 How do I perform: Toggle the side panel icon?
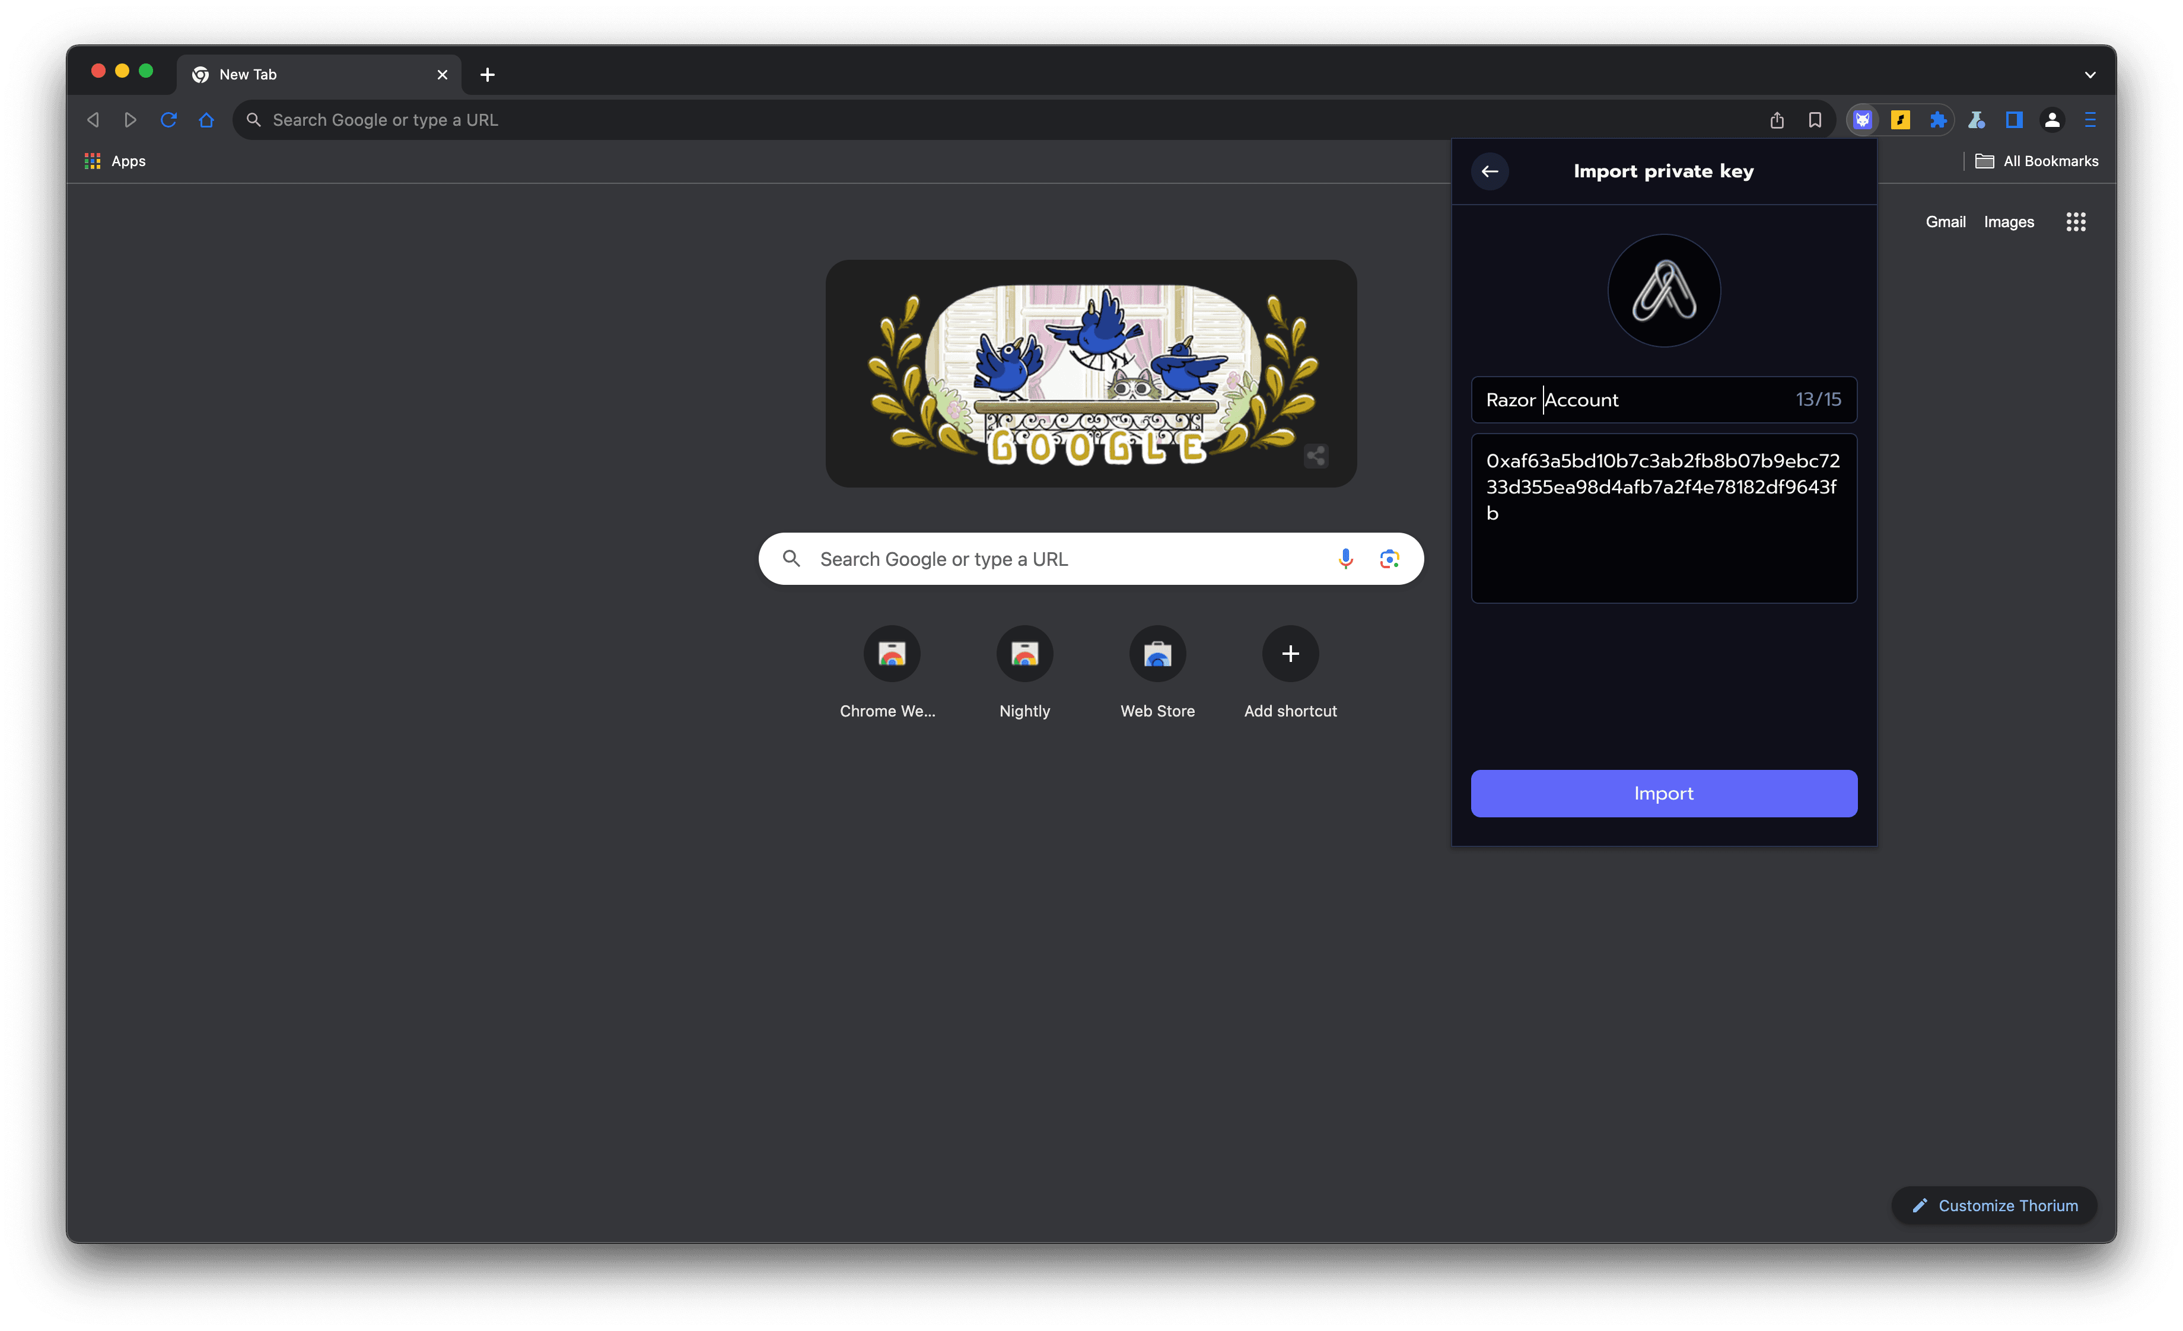[2014, 120]
